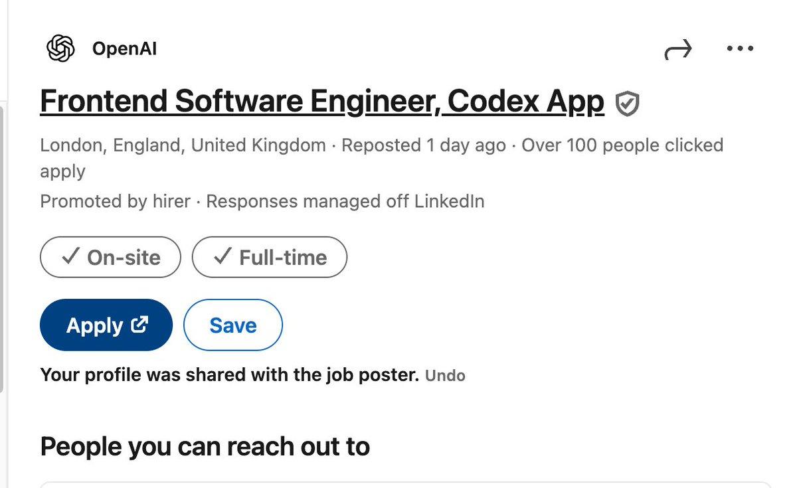This screenshot has width=797, height=488.
Task: Open the OpenAI company name link
Action: coord(124,48)
